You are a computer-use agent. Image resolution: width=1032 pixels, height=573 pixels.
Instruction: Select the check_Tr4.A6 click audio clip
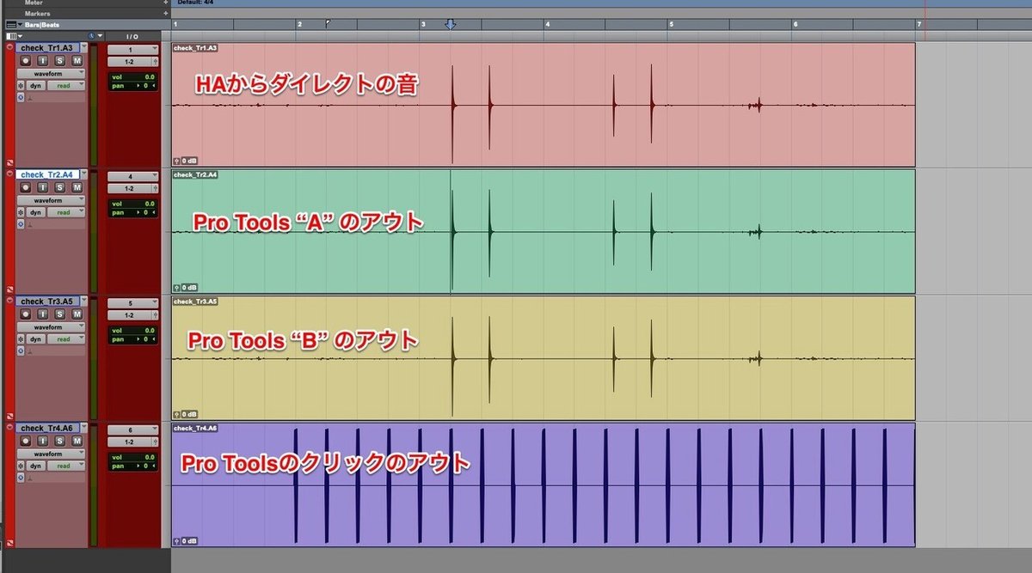point(544,485)
